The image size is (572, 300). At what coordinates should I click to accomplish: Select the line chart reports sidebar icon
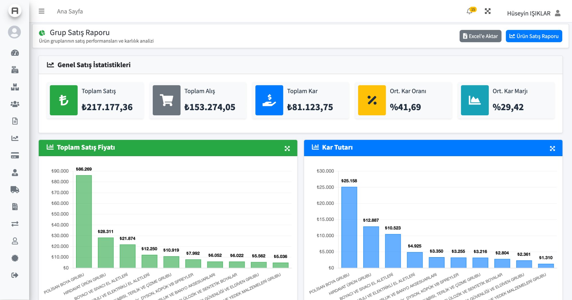coord(15,138)
